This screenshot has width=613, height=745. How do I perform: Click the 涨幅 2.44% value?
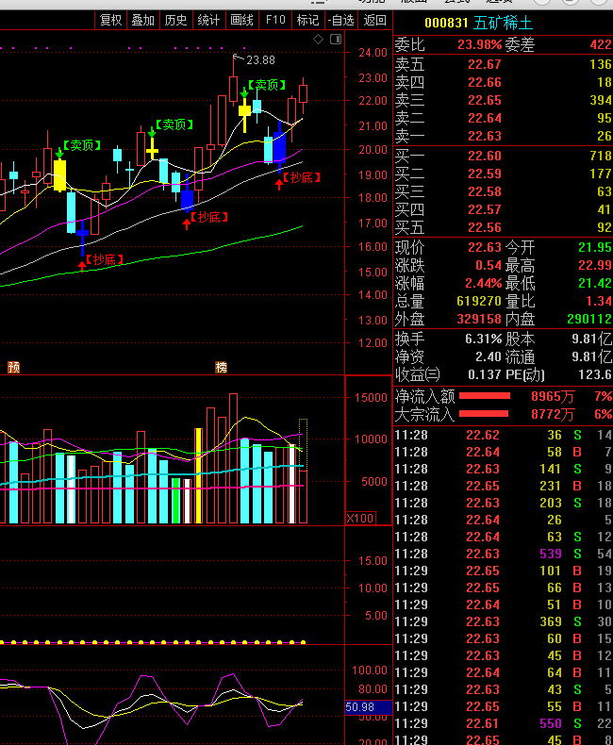point(483,283)
